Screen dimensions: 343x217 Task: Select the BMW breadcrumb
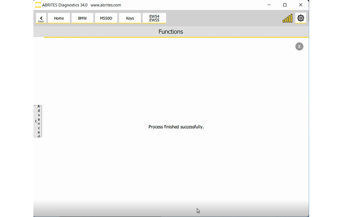[83, 19]
